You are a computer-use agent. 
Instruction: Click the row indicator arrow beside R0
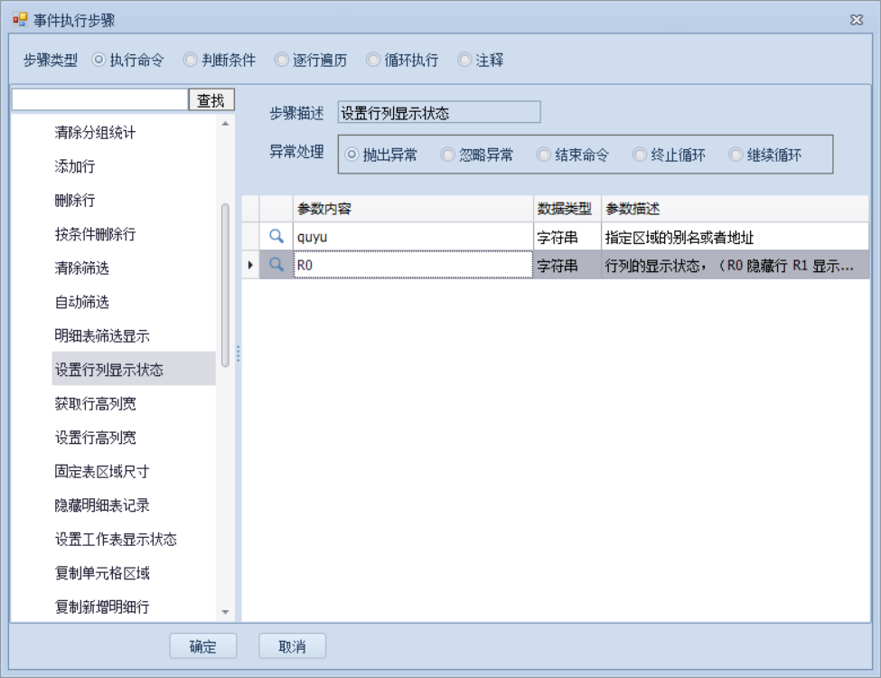[250, 265]
